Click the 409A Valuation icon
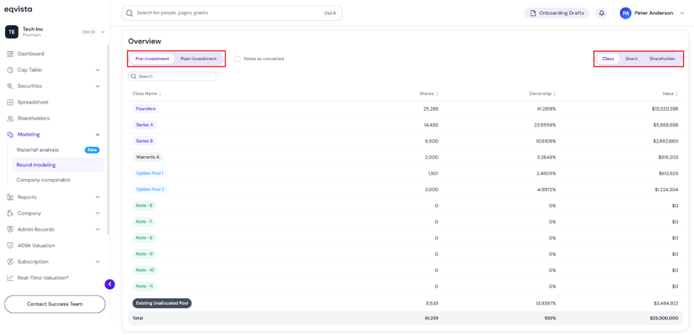 coord(10,246)
